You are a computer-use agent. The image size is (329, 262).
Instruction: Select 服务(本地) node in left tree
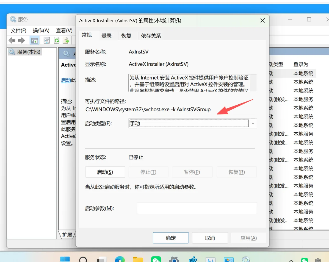pyautogui.click(x=25, y=52)
